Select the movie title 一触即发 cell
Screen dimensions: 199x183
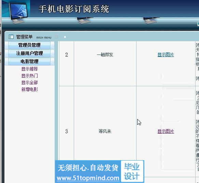point(105,55)
